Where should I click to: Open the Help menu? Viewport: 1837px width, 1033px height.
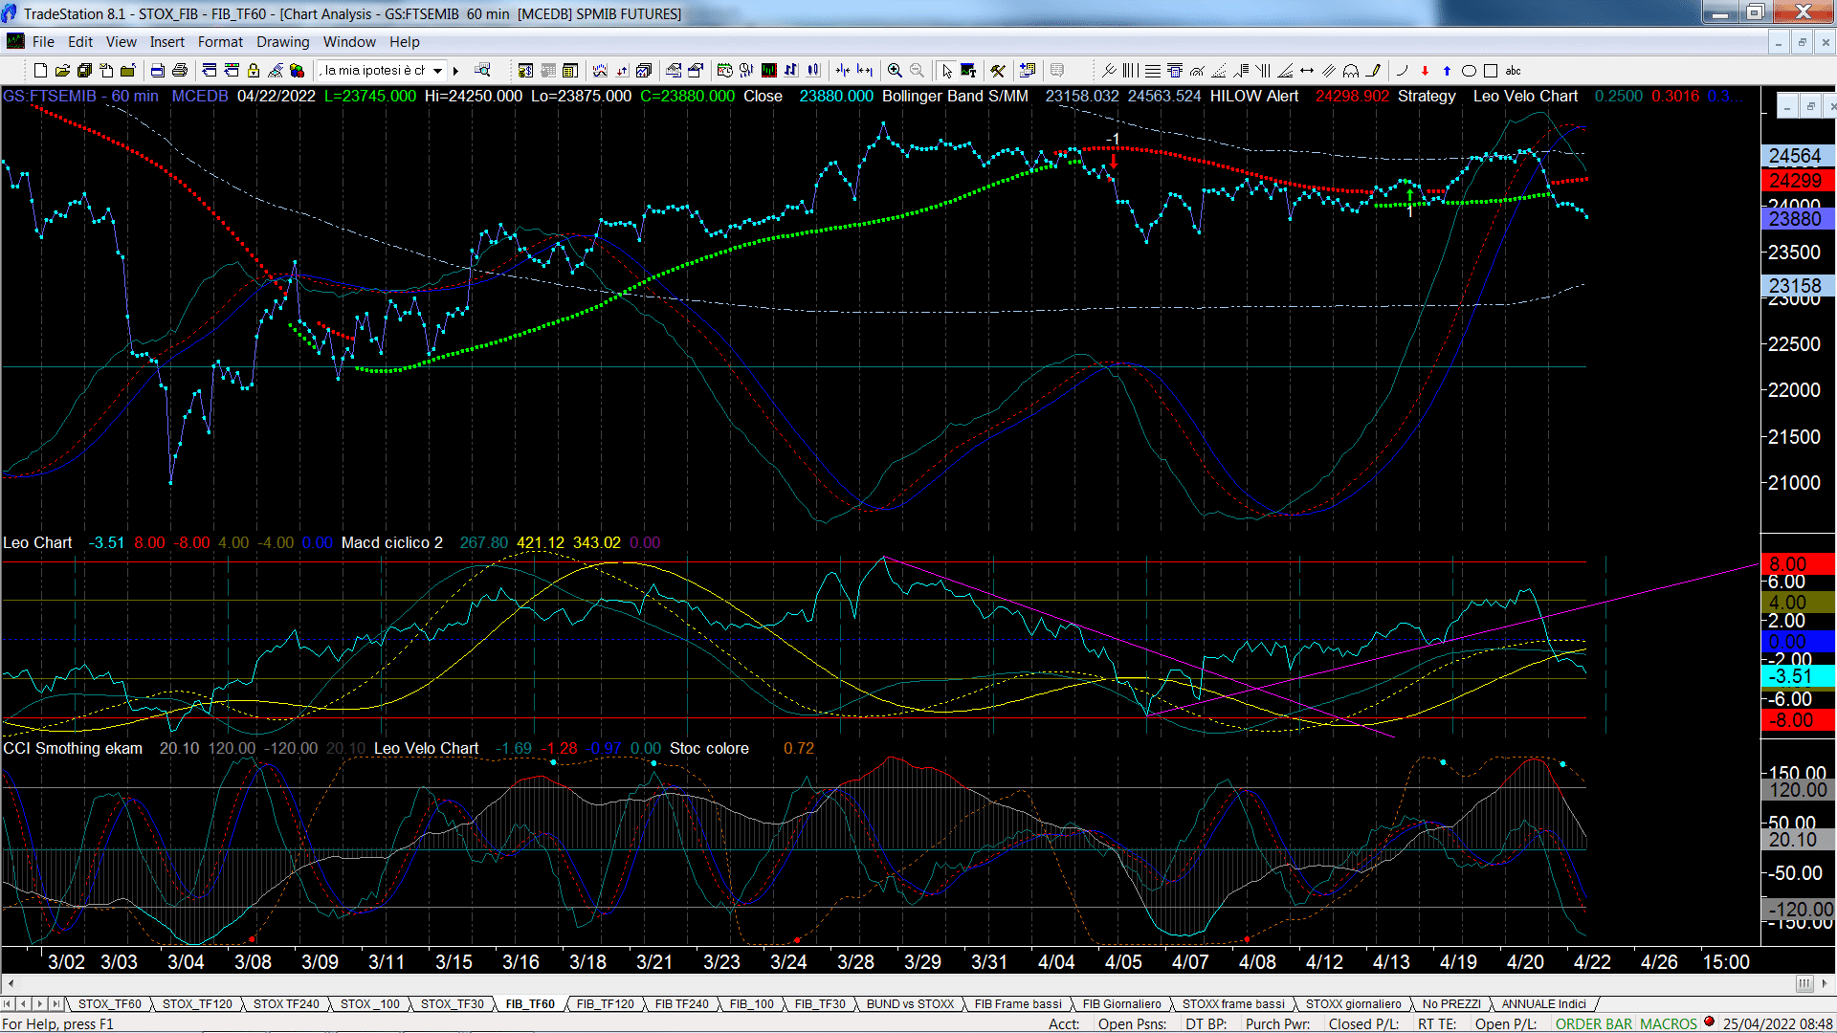[404, 42]
